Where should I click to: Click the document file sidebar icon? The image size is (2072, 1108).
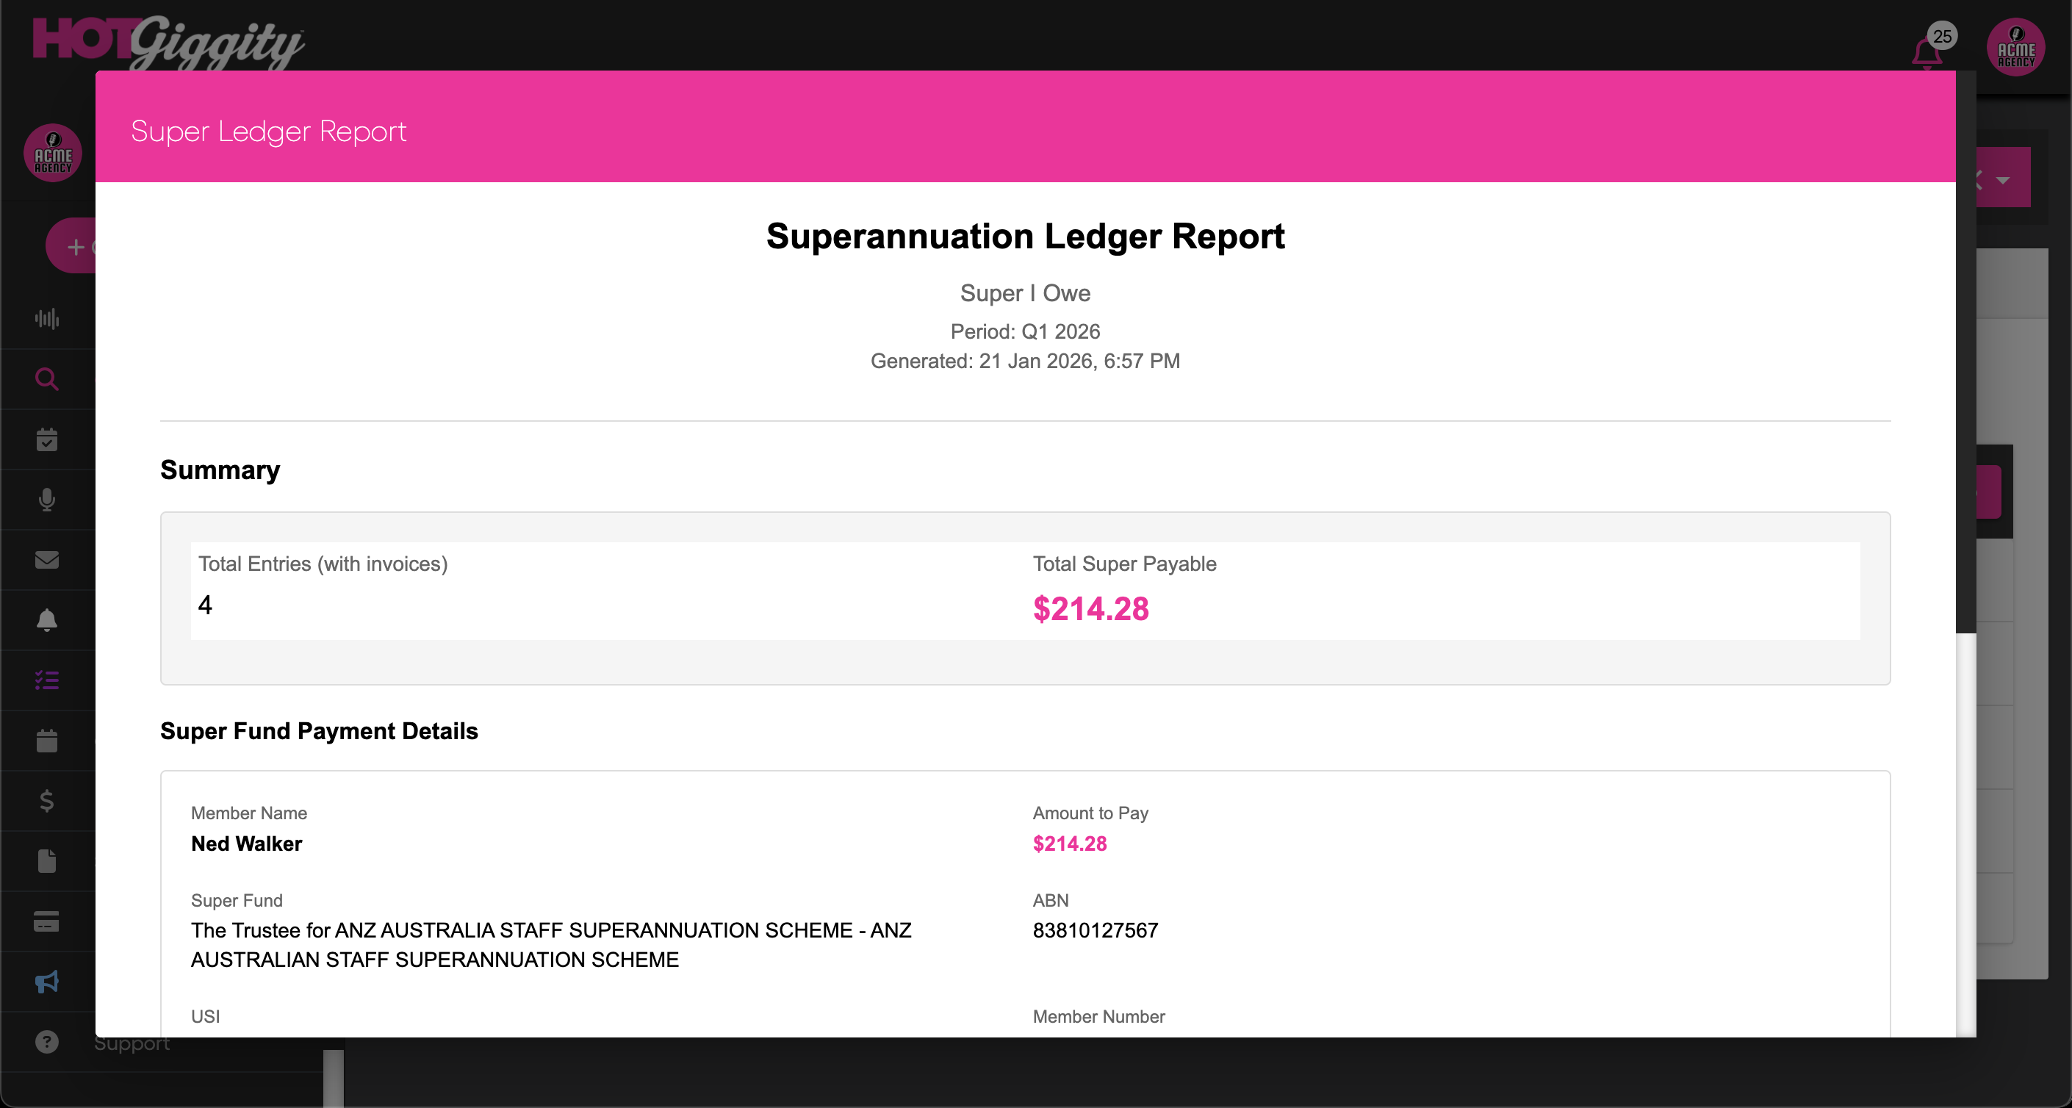click(46, 861)
